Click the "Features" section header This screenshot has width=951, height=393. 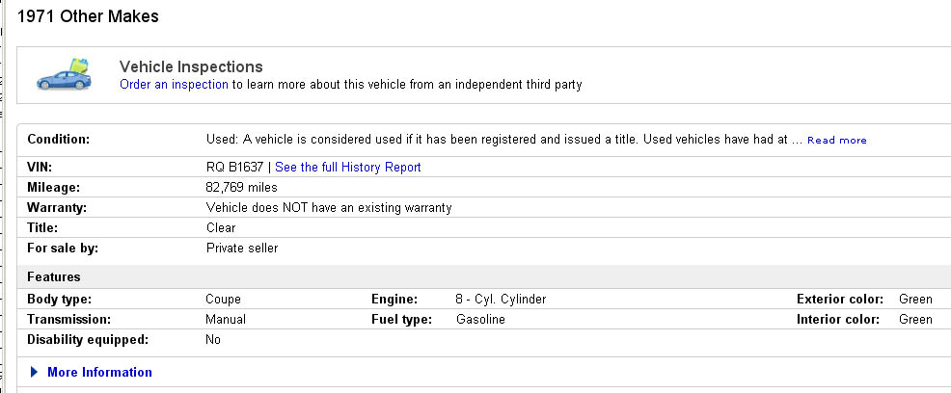(x=54, y=277)
